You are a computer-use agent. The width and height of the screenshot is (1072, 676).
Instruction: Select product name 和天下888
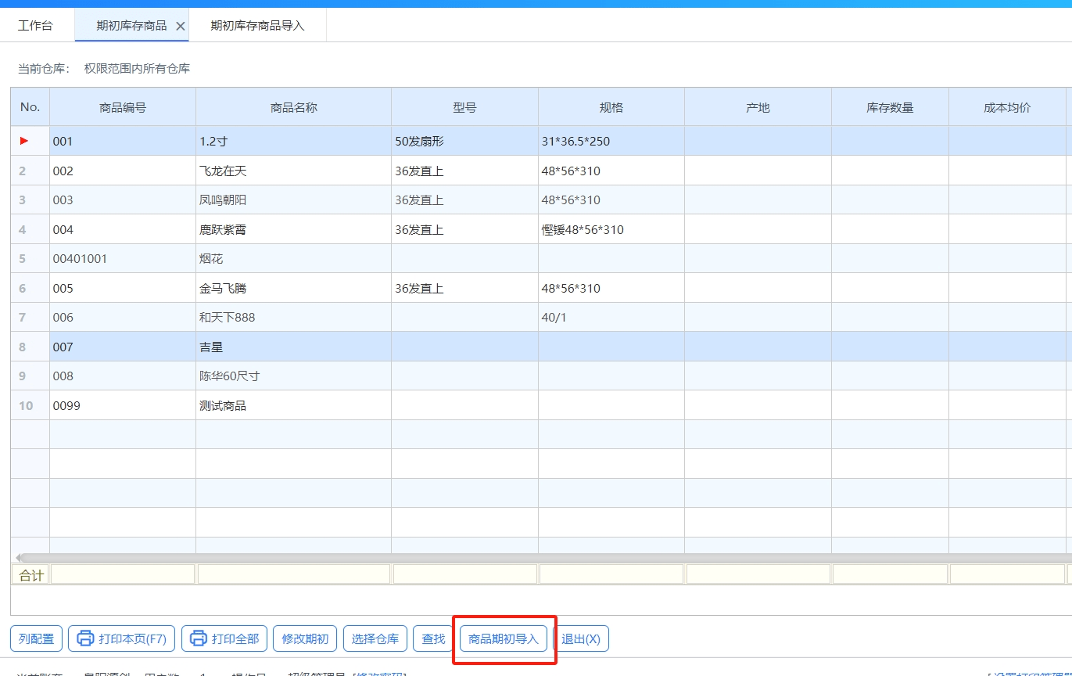tap(294, 317)
